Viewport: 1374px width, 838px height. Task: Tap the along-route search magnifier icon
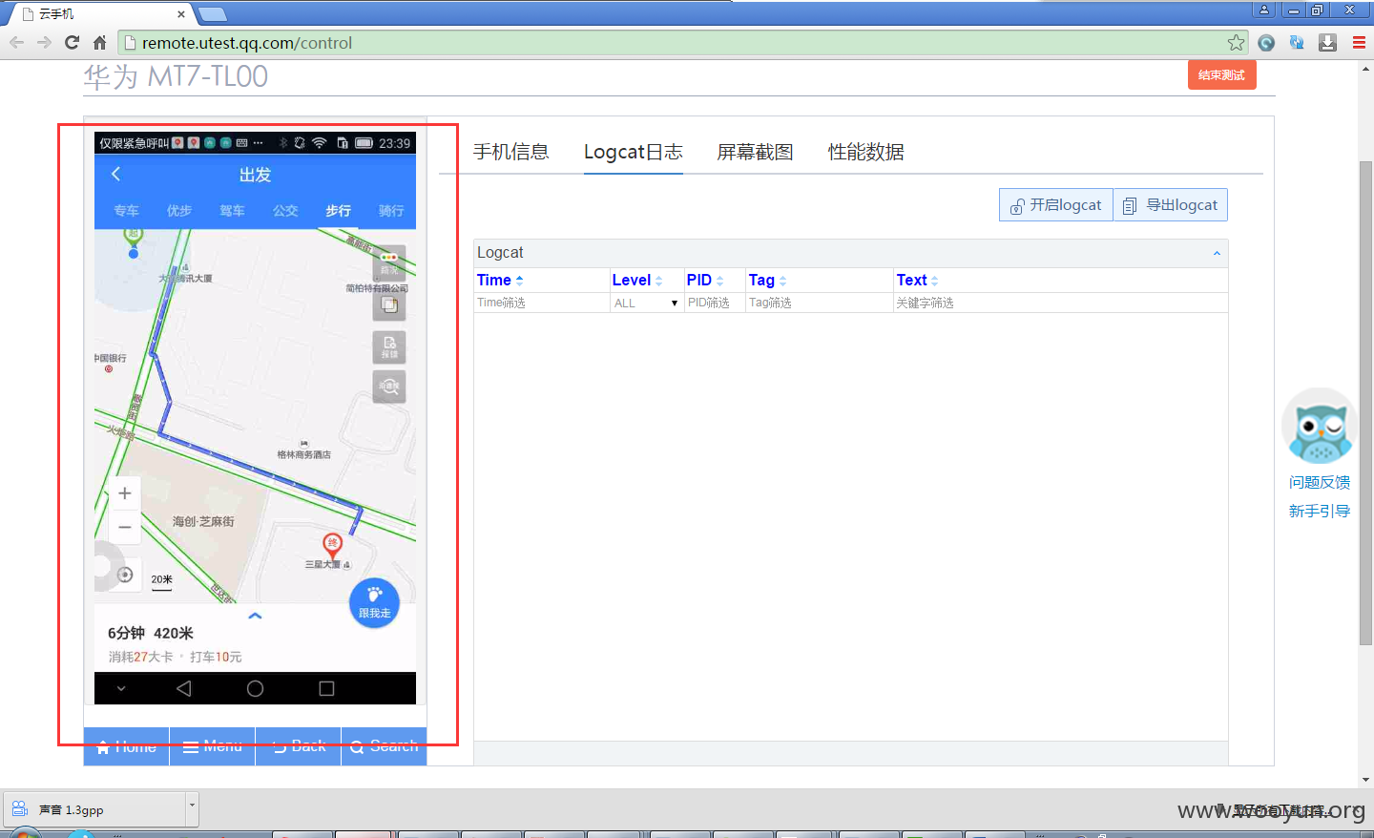click(x=389, y=387)
